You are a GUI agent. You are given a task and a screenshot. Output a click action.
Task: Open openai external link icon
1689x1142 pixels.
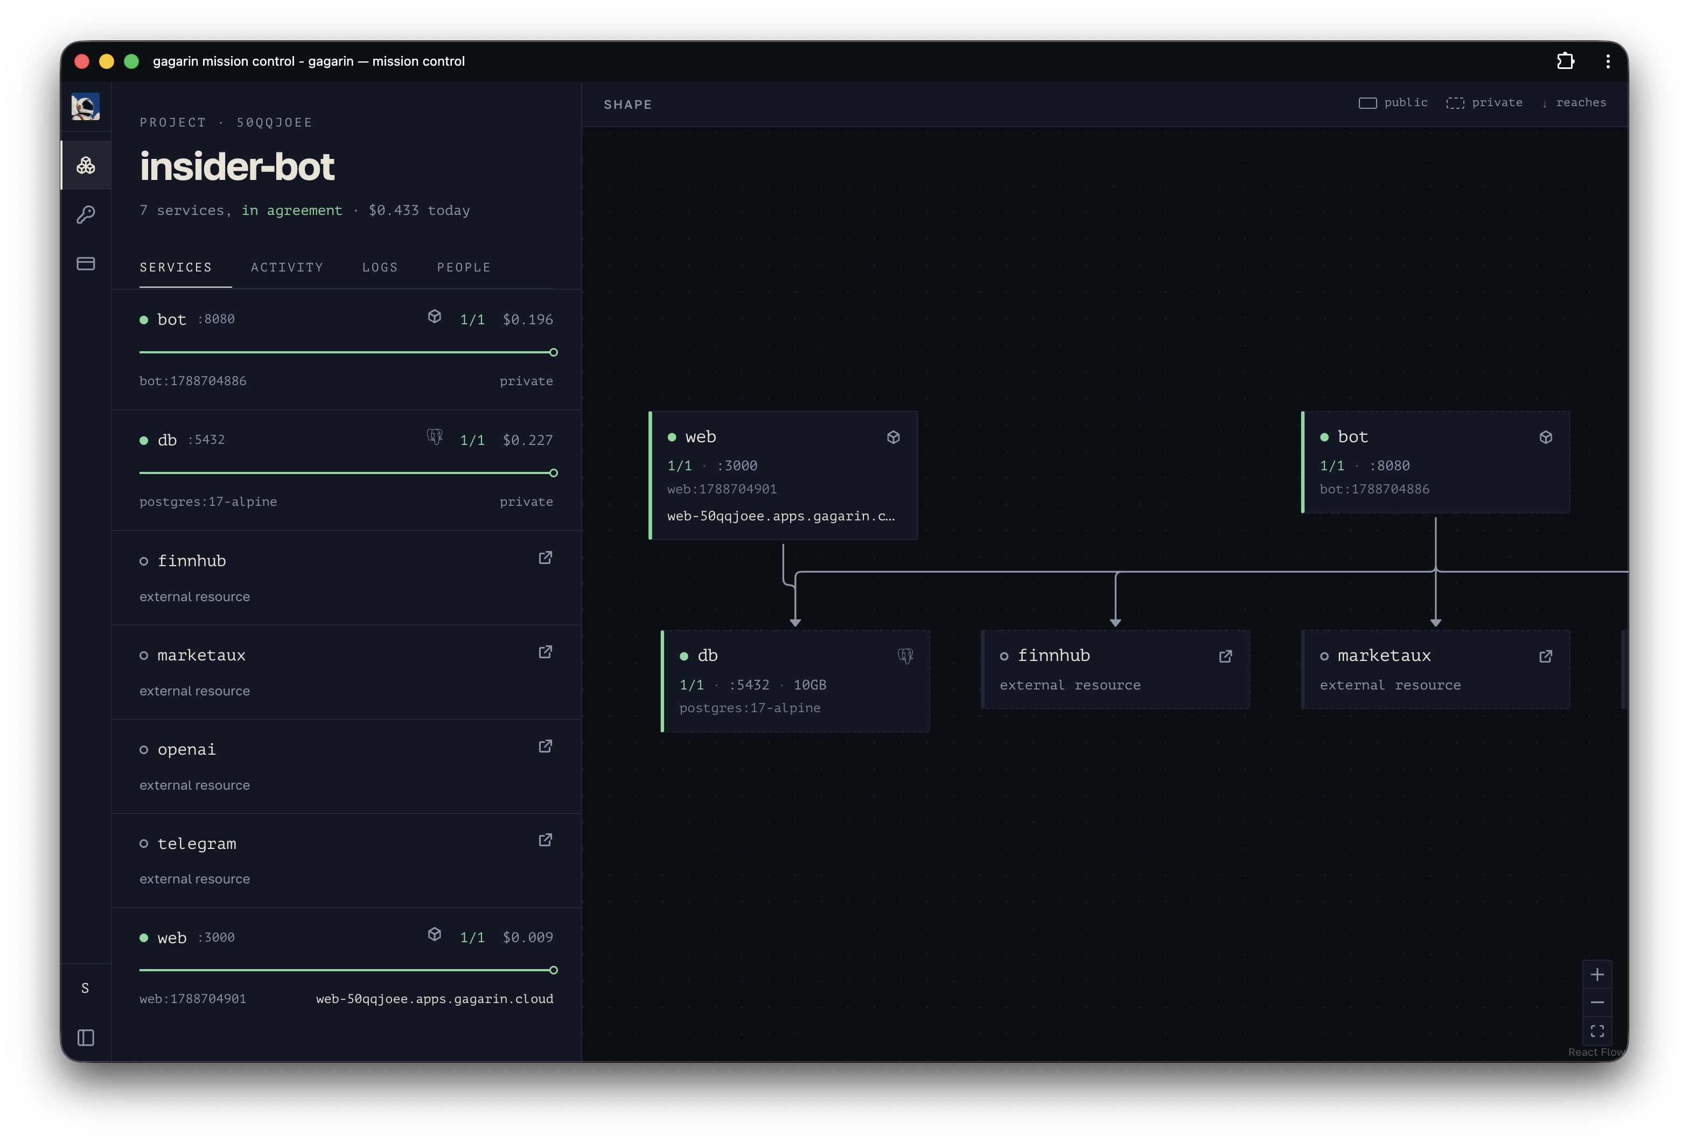(x=545, y=747)
